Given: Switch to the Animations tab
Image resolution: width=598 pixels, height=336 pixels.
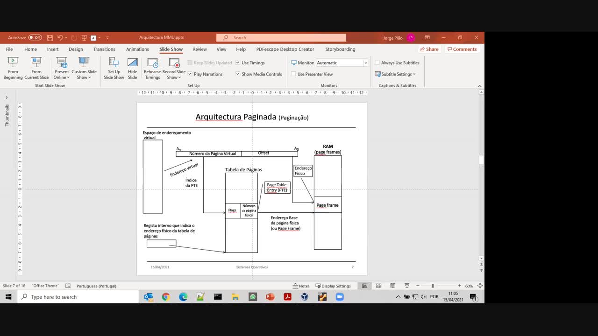Looking at the screenshot, I should [137, 49].
